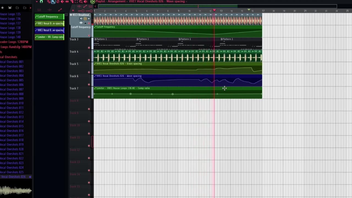This screenshot has height=198, width=352.
Task: Select Vocal Oneshots 018 sample
Action: [12, 140]
